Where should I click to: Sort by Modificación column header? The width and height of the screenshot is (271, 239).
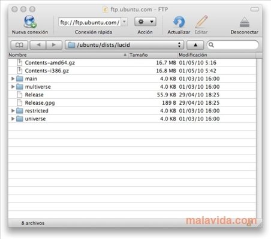click(x=216, y=55)
